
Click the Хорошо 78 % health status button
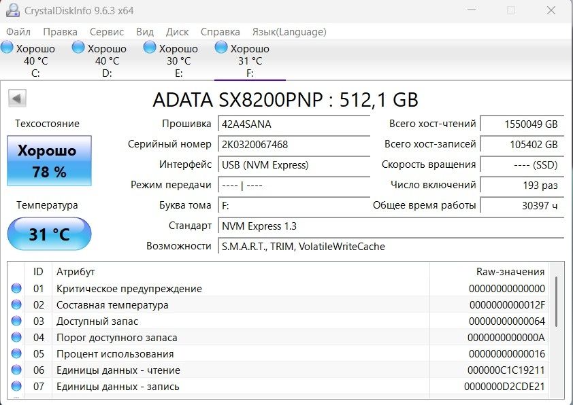point(49,161)
